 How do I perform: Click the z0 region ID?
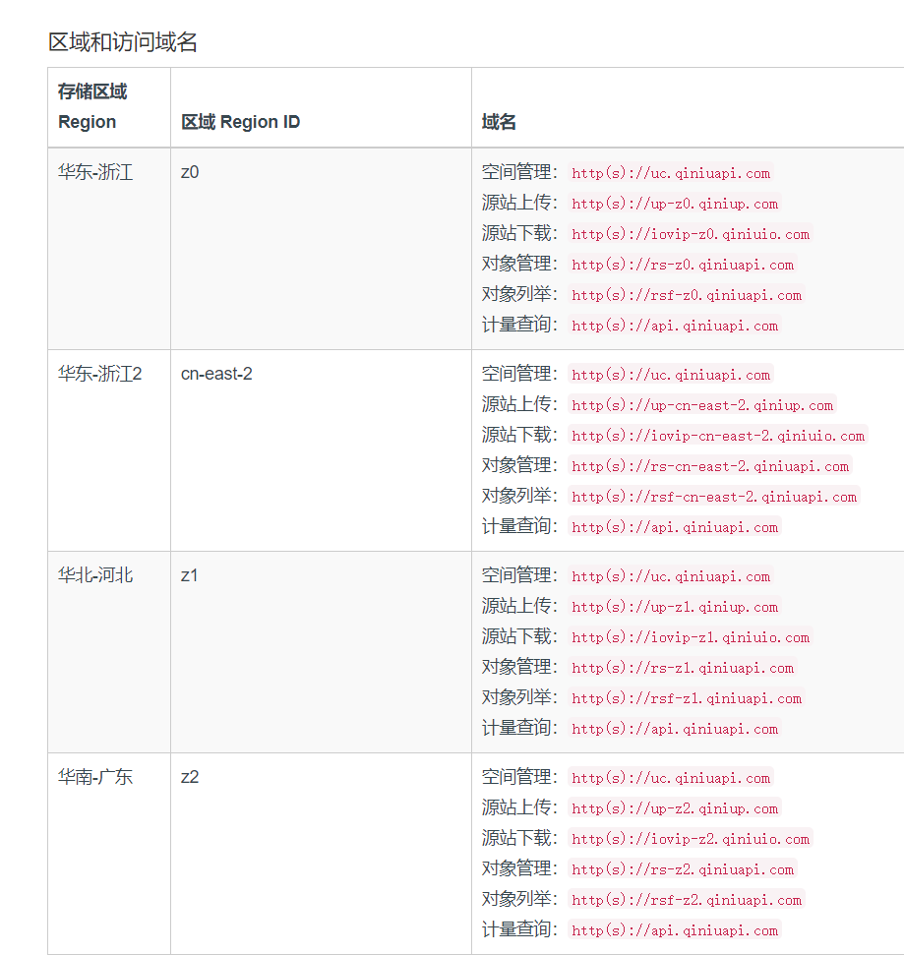pos(190,172)
